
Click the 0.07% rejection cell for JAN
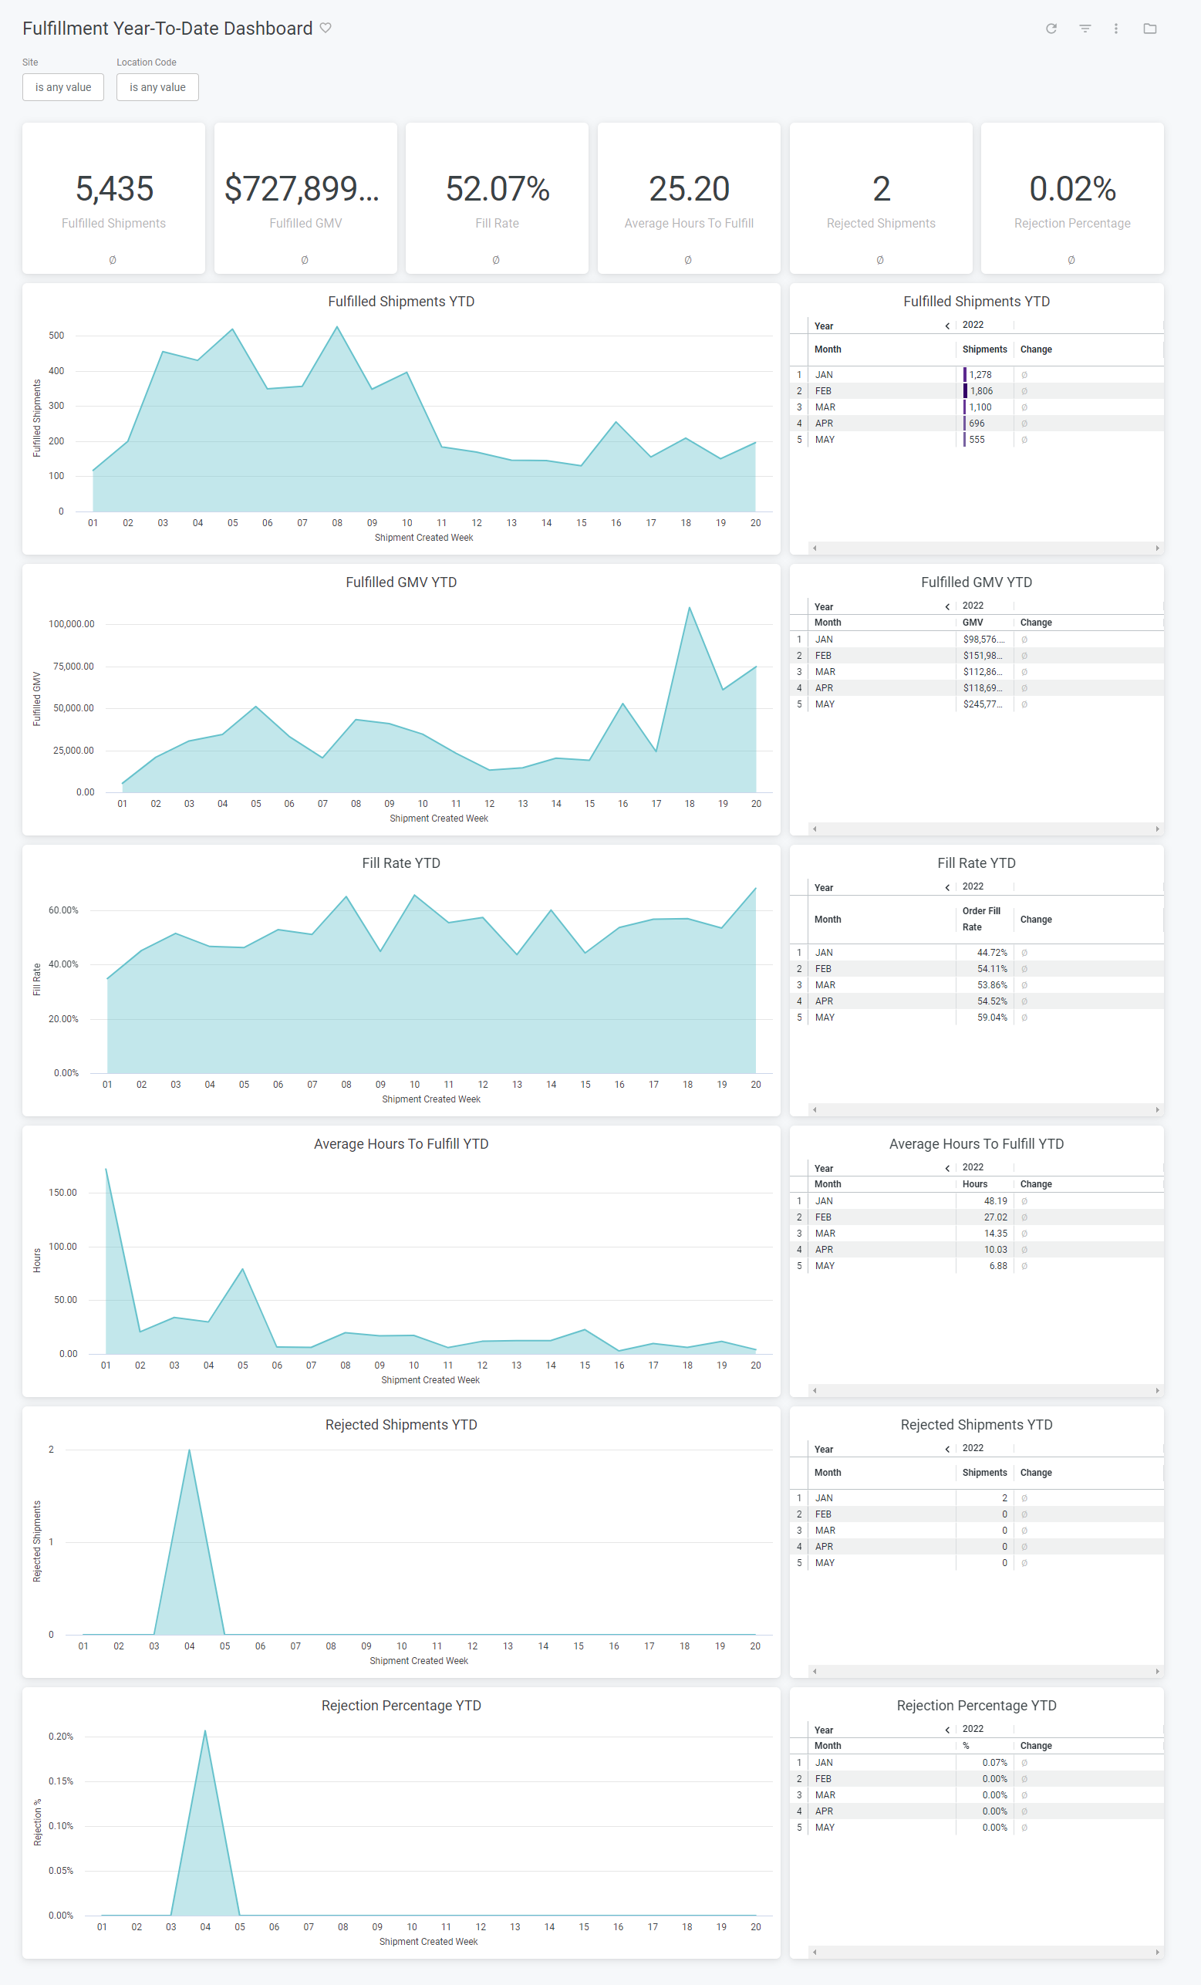coord(984,1763)
